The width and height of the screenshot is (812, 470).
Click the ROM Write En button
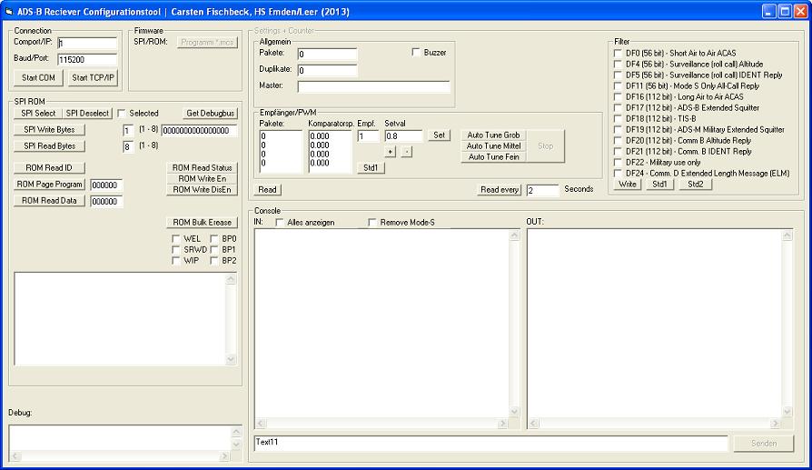202,179
